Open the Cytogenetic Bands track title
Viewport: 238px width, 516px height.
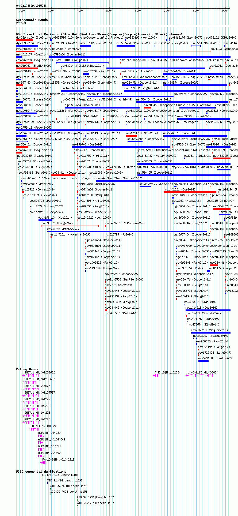pos(32,20)
